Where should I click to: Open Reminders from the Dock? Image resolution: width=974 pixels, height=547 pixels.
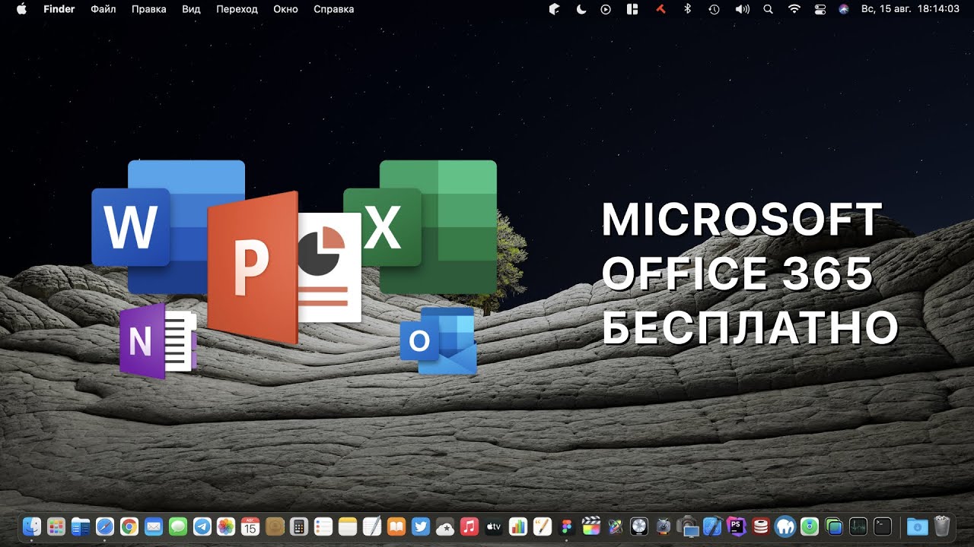[323, 526]
